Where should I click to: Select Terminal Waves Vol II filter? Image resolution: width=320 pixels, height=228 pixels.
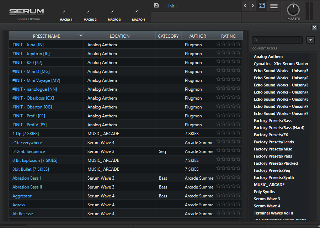273,213
